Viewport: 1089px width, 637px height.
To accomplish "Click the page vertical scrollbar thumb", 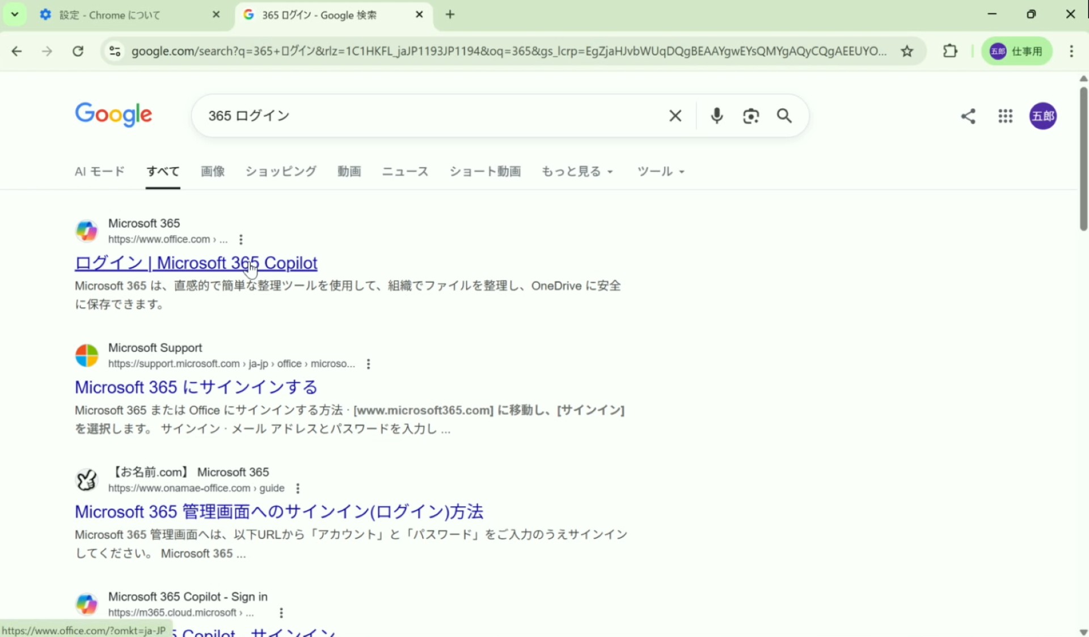I will click(1083, 159).
